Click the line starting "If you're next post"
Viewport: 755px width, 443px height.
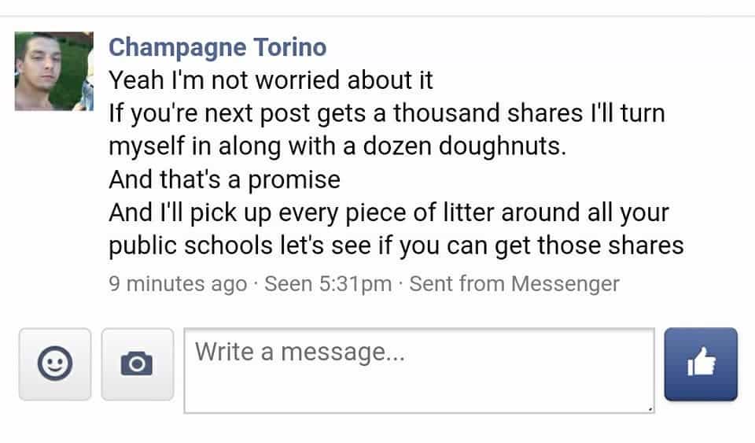386,113
